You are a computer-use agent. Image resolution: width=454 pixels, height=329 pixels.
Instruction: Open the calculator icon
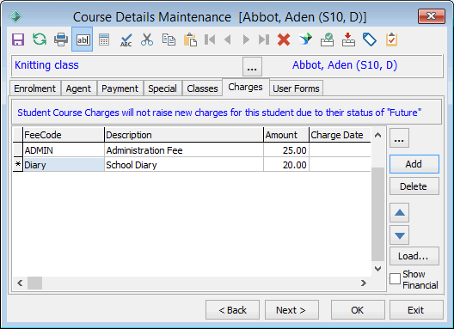pyautogui.click(x=104, y=40)
